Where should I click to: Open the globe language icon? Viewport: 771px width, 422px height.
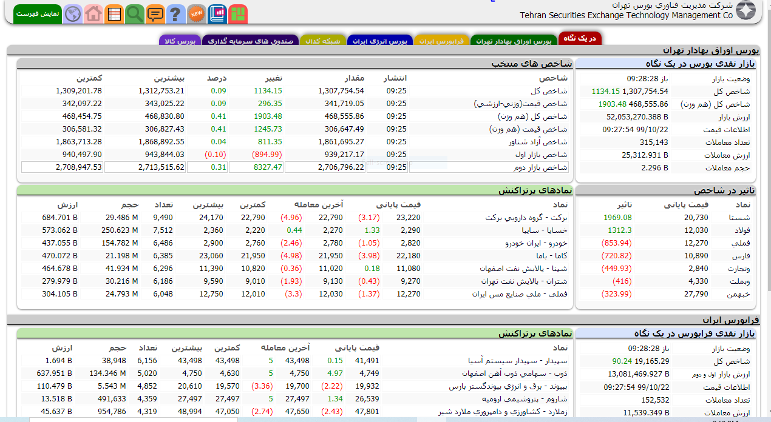point(73,14)
